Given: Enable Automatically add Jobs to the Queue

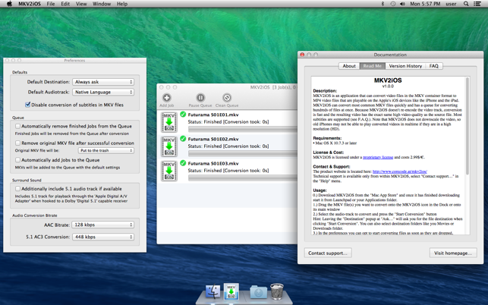Looking at the screenshot, I should [17, 159].
